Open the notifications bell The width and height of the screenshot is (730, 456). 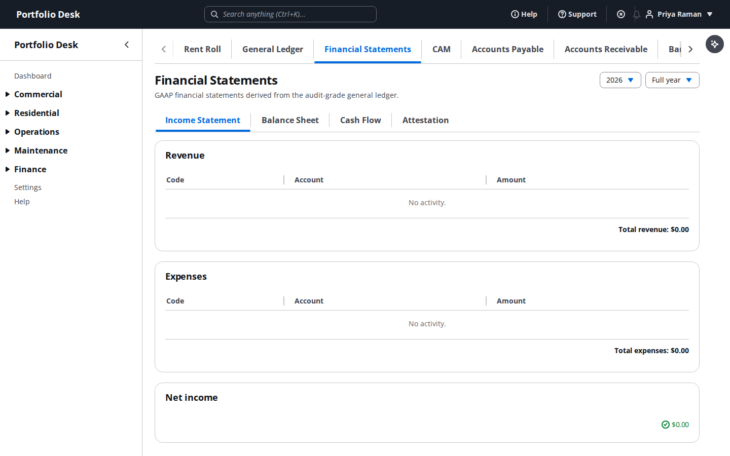[x=637, y=14]
